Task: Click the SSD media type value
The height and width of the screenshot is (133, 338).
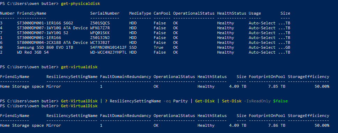Action: click(x=133, y=47)
